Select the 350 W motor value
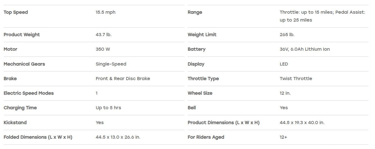Image resolution: width=375 pixels, height=149 pixels. pos(103,49)
